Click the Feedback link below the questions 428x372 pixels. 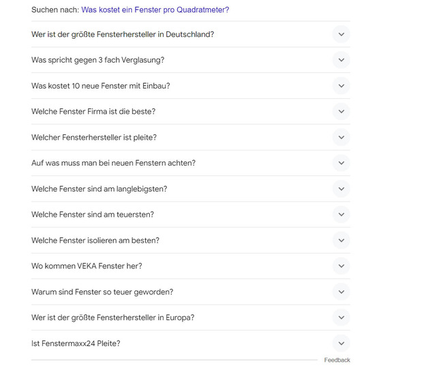pos(337,360)
